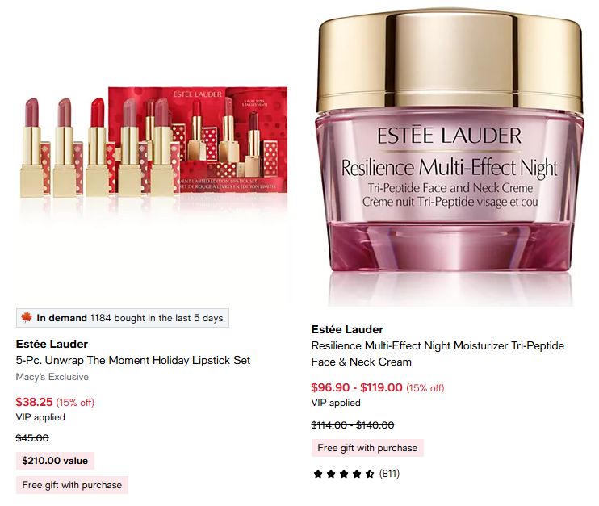Click the crossed-out $114.00-$140.00 price range
This screenshot has height=506, width=599.
[x=353, y=425]
